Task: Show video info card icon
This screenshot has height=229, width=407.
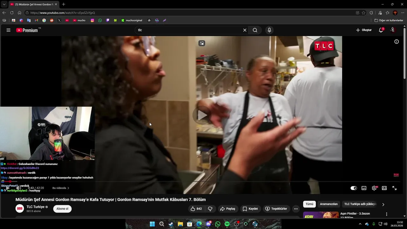Action: [397, 42]
